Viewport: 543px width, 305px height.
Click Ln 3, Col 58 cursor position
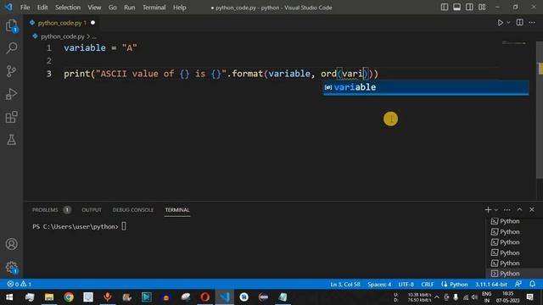pos(345,285)
